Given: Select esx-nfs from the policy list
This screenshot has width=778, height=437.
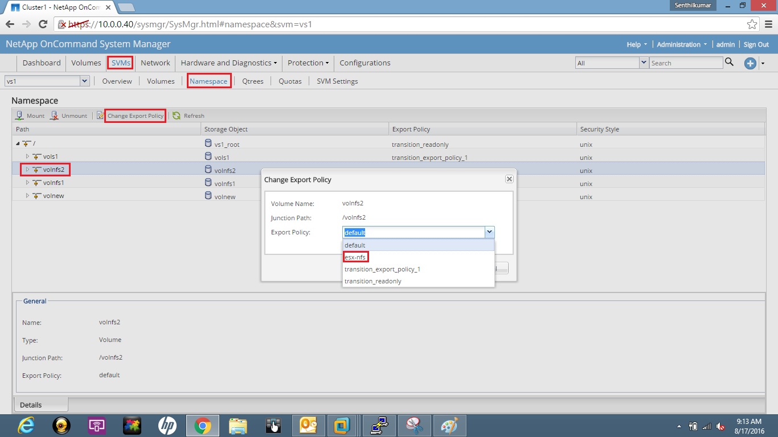Looking at the screenshot, I should click(355, 257).
